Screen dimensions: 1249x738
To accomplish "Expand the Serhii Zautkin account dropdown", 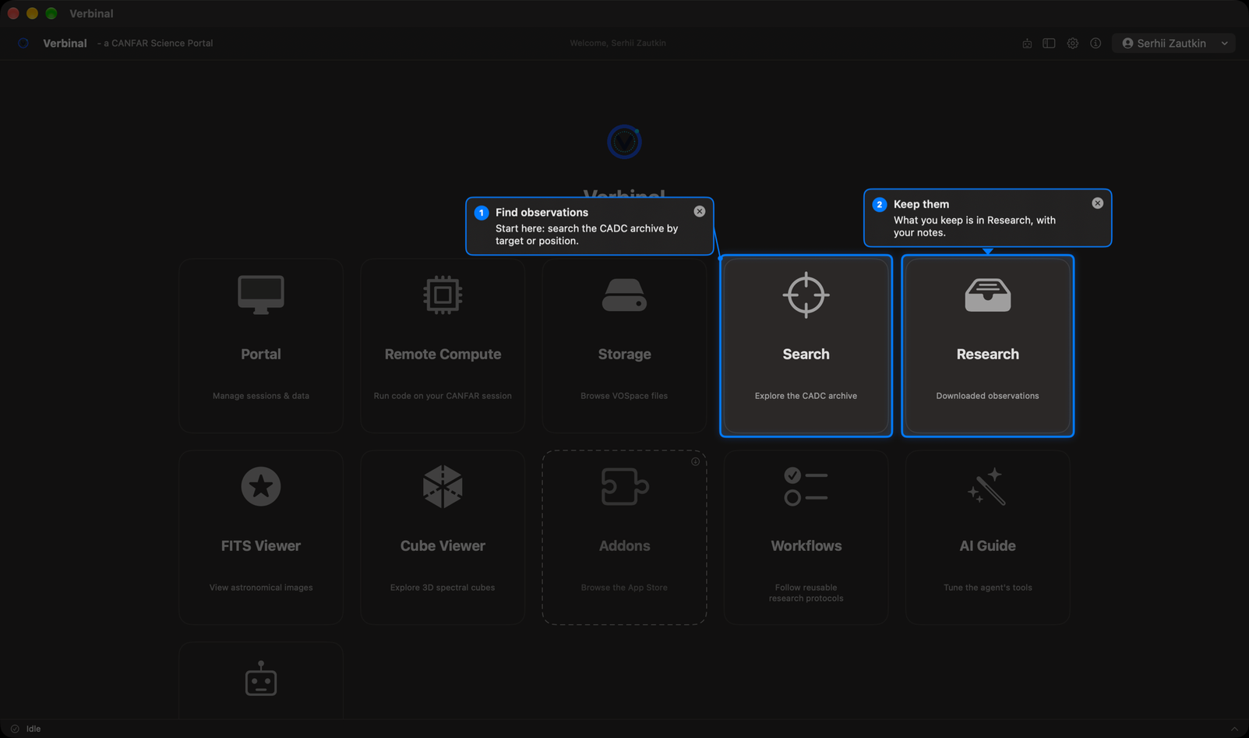I will click(1173, 44).
